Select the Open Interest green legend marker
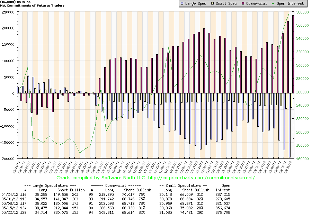This screenshot has width=312, height=218. point(273,3)
